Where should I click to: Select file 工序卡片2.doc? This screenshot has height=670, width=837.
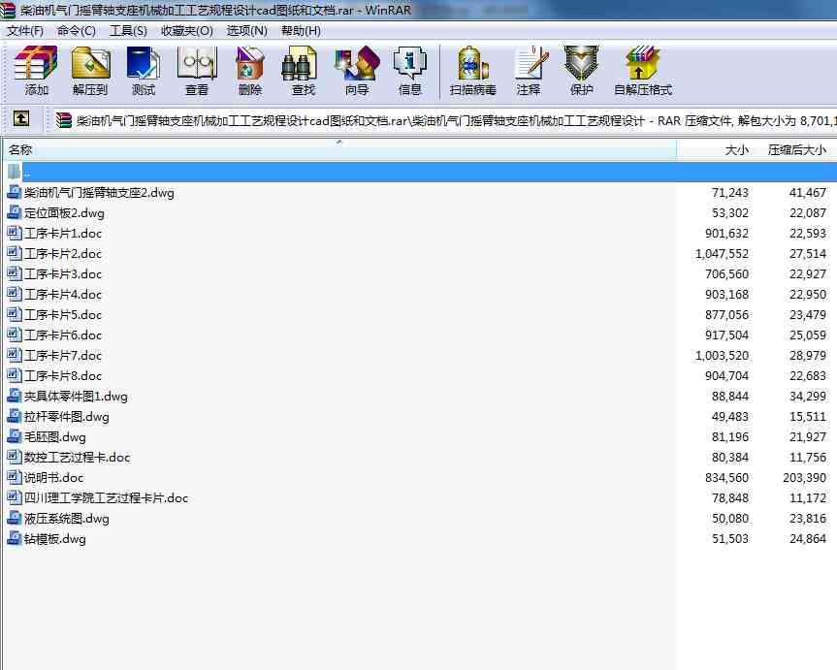pyautogui.click(x=63, y=254)
